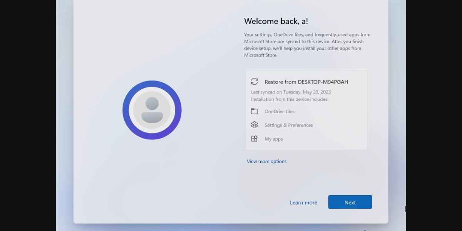The width and height of the screenshot is (462, 231).
Task: Select the My apps entry
Action: coord(274,139)
